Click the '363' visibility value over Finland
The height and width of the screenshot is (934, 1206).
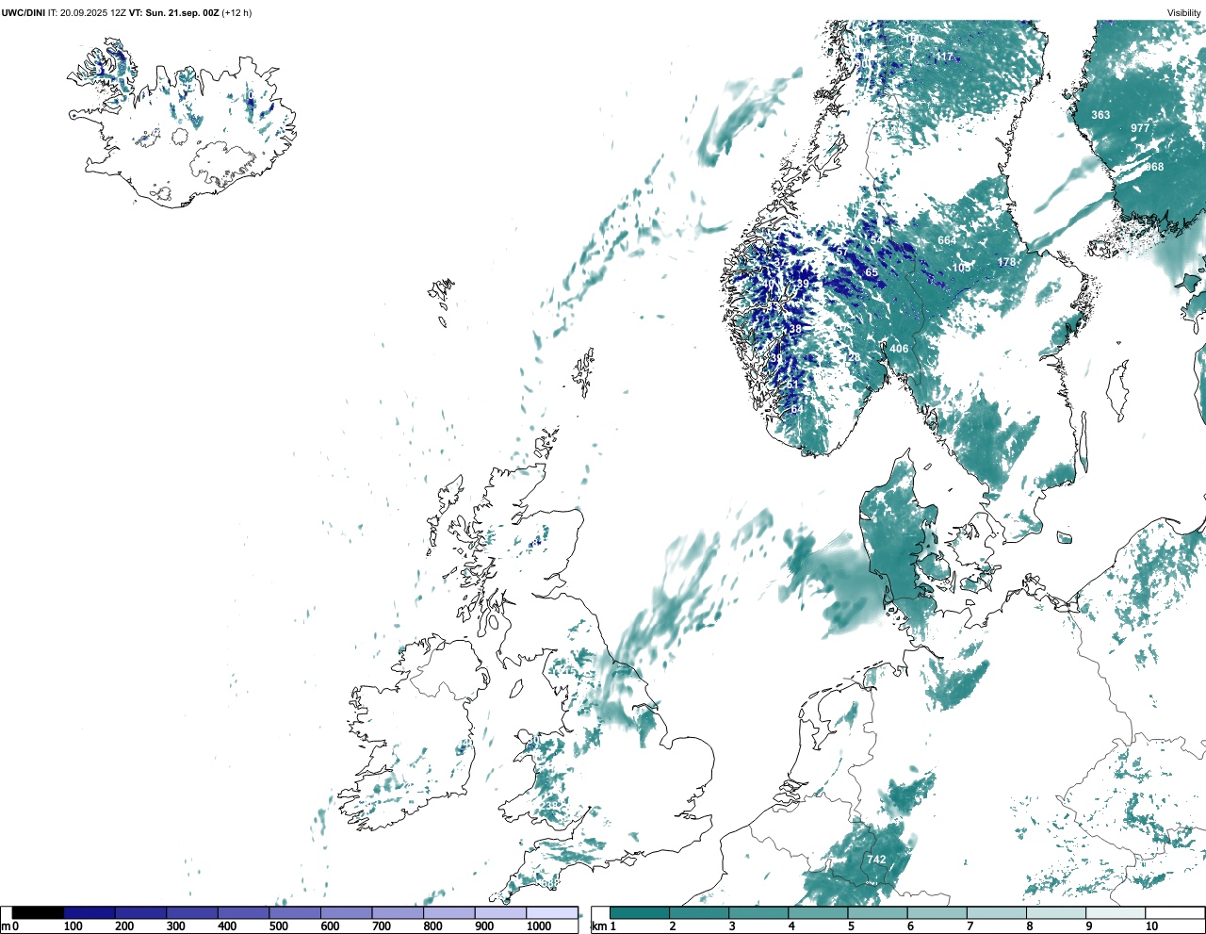tap(1100, 115)
